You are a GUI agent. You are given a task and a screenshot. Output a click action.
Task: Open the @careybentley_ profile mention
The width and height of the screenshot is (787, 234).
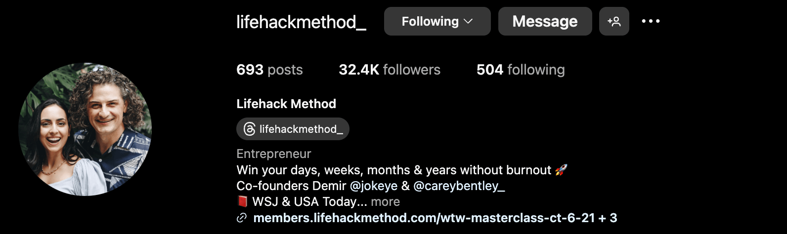tap(459, 186)
